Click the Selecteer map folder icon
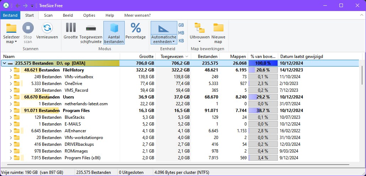 (x=11, y=28)
